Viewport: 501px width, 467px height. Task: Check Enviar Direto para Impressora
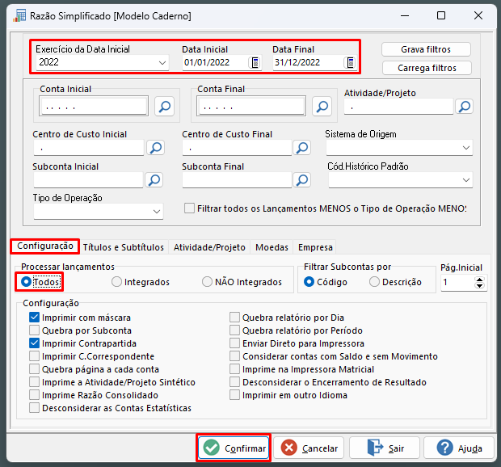[234, 343]
